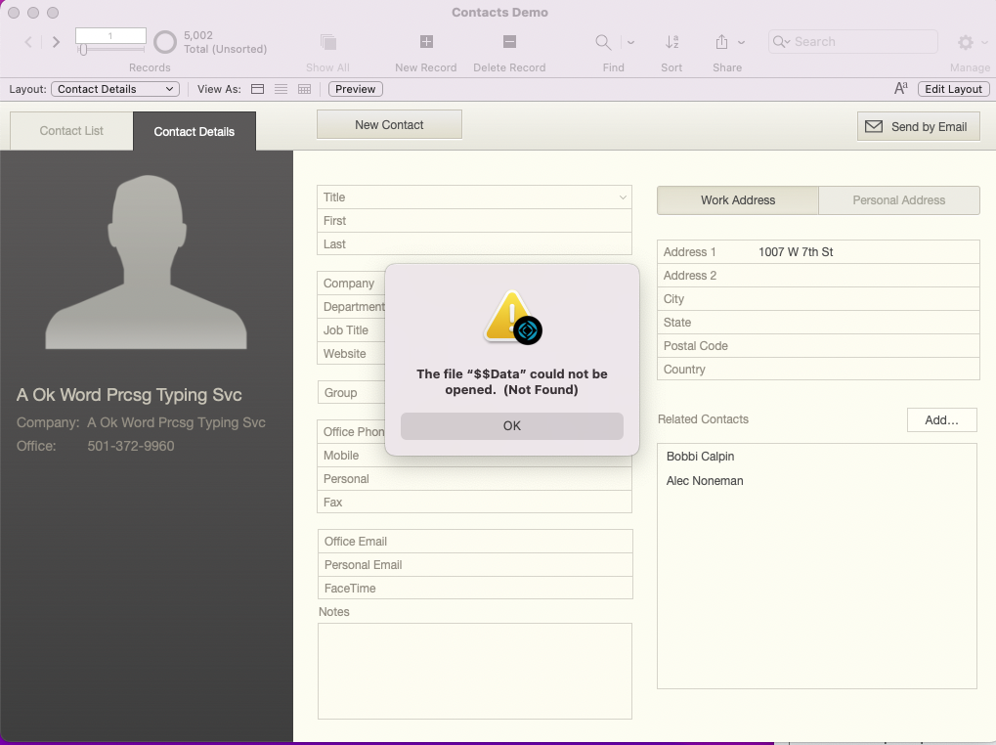Image resolution: width=996 pixels, height=745 pixels.
Task: Select the Personal Address tab
Action: [898, 200]
